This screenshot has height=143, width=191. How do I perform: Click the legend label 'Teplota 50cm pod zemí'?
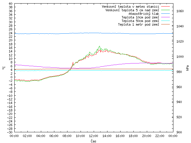click(x=140, y=21)
